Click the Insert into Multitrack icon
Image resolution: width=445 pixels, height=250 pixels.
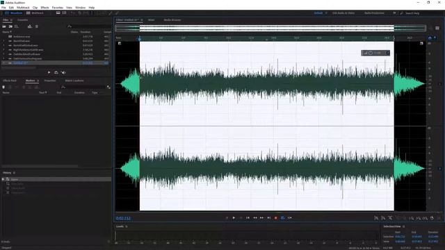tap(30, 26)
